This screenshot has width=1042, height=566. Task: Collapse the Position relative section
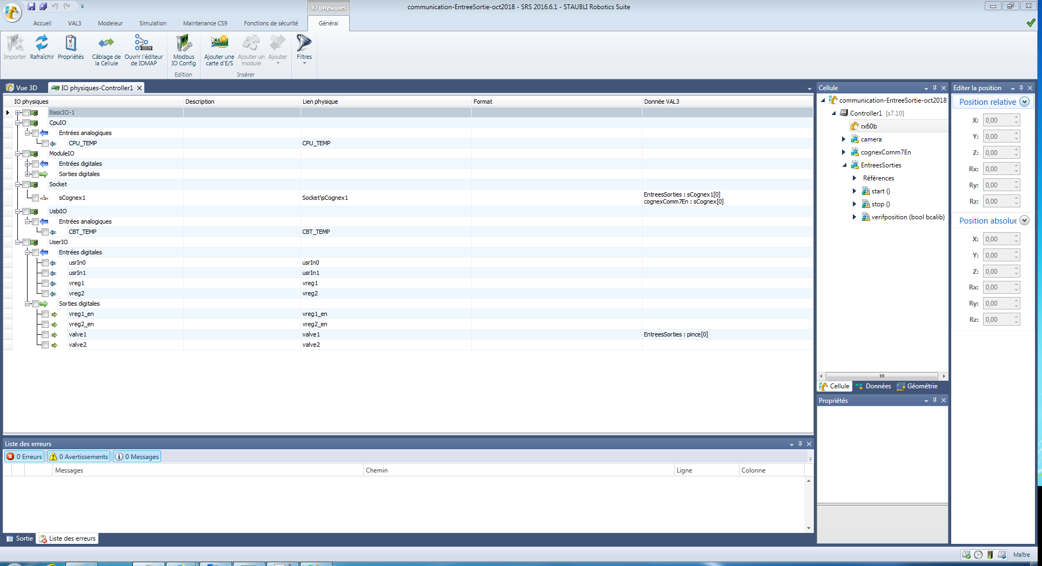(x=1024, y=102)
